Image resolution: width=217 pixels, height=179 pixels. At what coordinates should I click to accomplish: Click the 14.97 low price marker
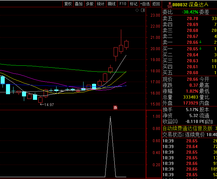click(48, 105)
